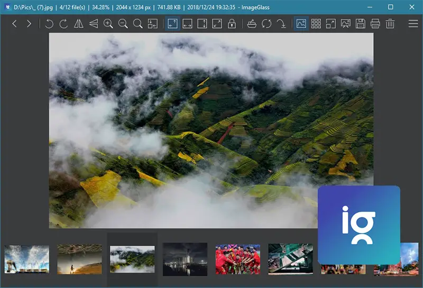The width and height of the screenshot is (423, 288).
Task: Open a file from the toolbar
Action: pyautogui.click(x=252, y=24)
